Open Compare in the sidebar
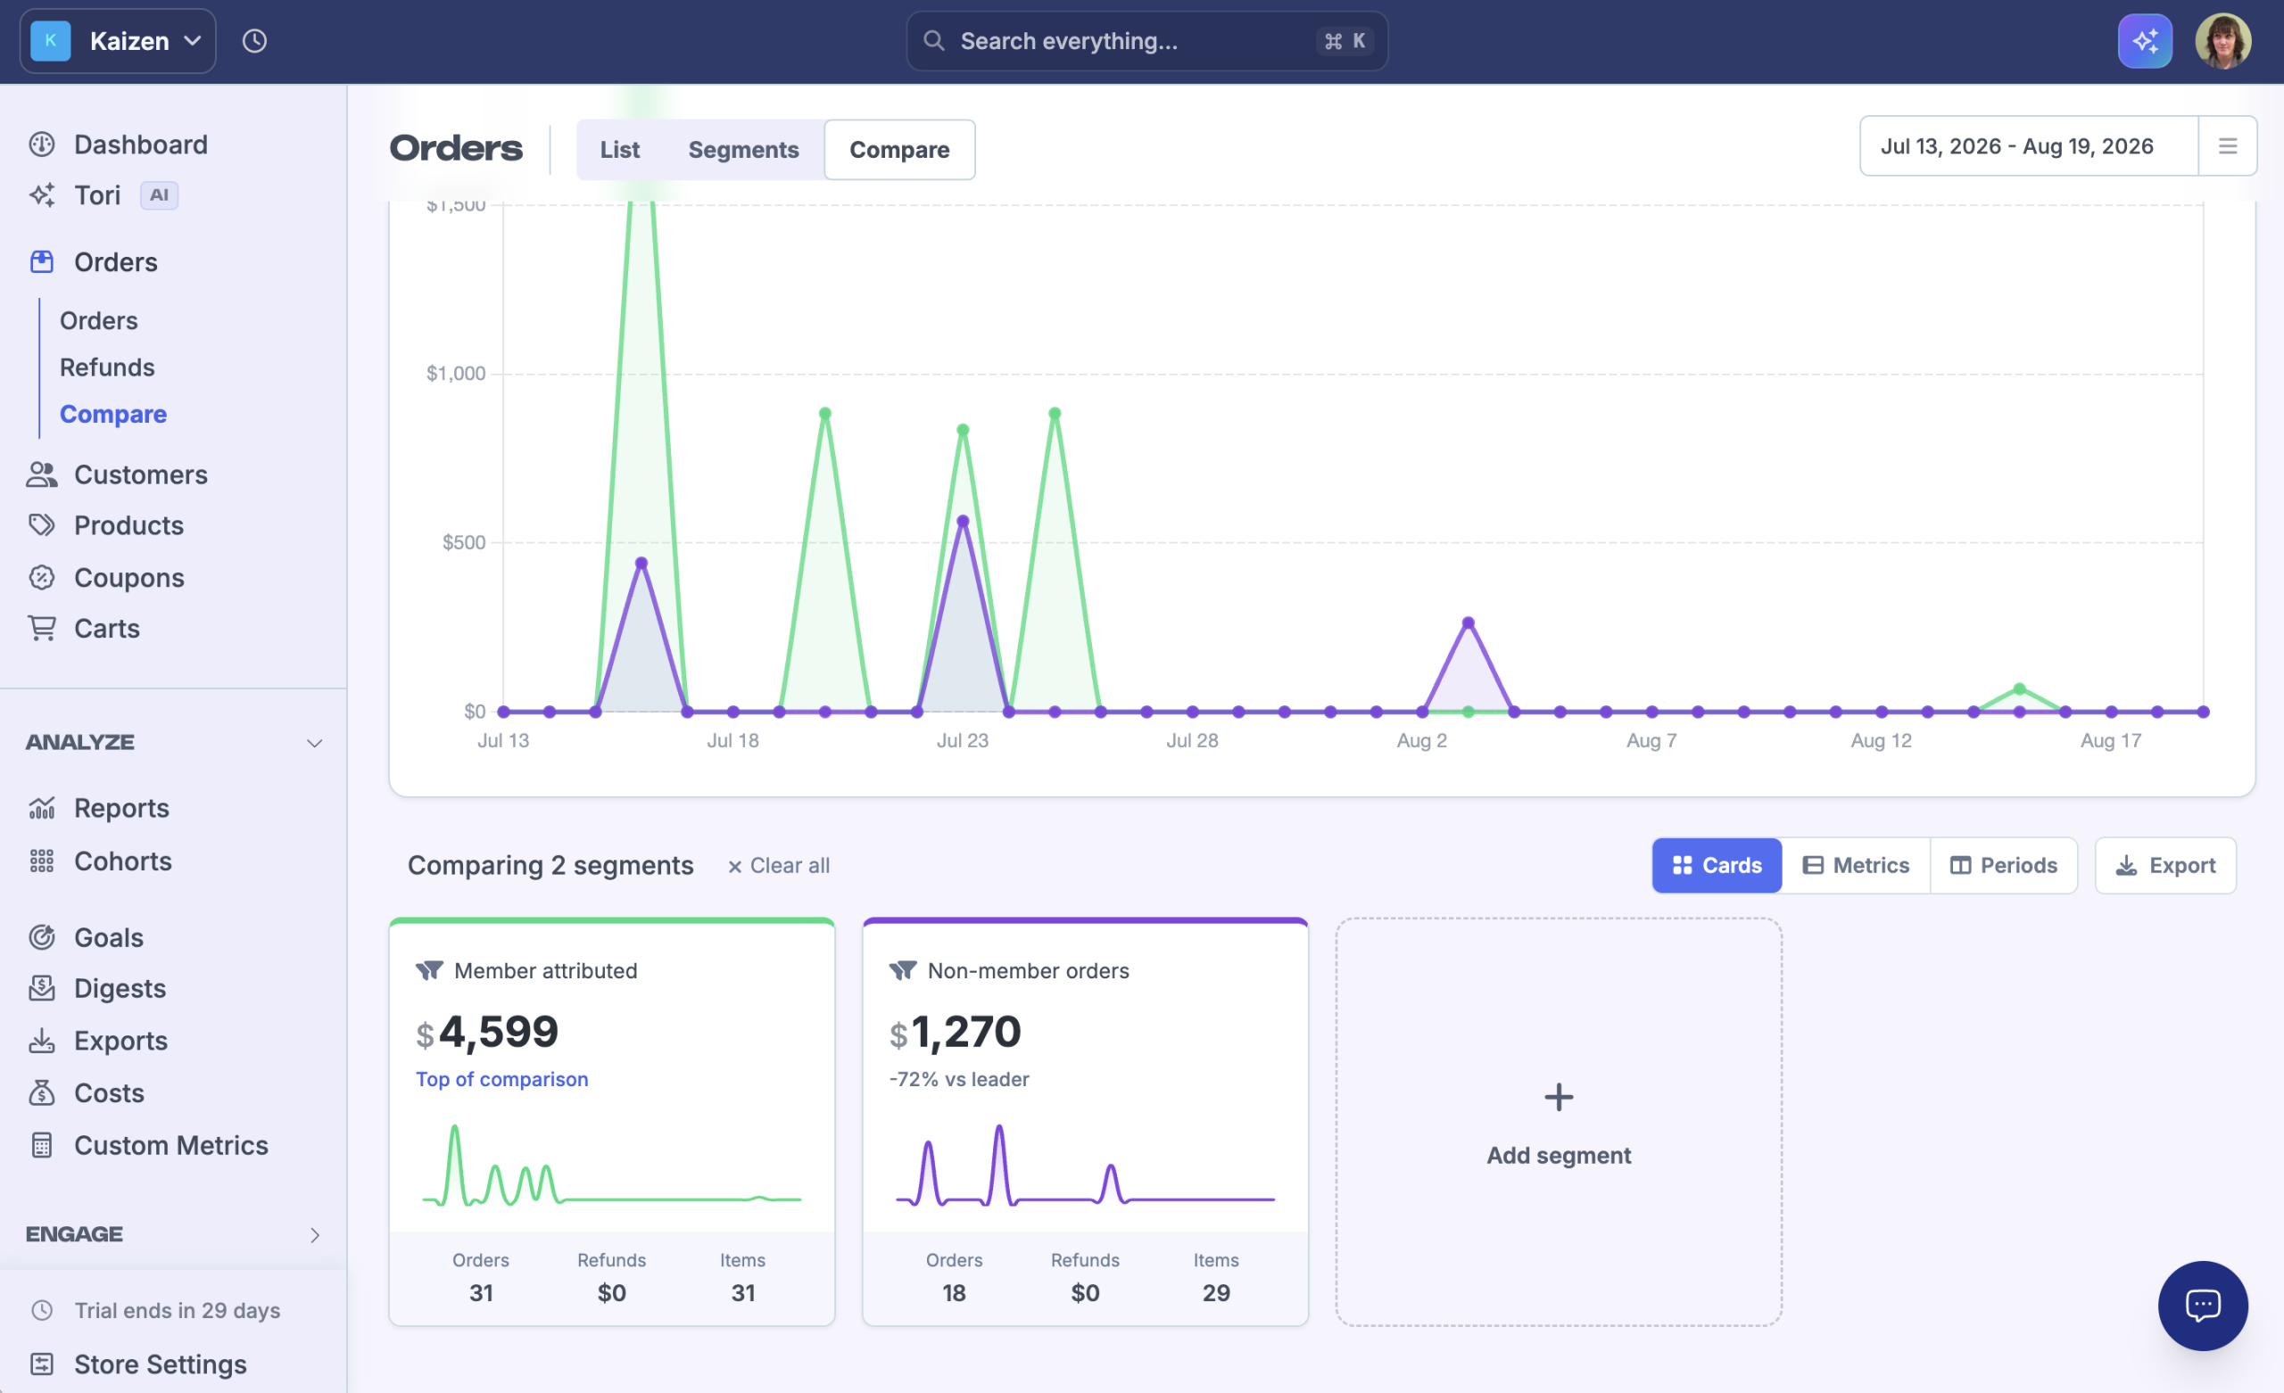The height and width of the screenshot is (1393, 2284). (113, 415)
